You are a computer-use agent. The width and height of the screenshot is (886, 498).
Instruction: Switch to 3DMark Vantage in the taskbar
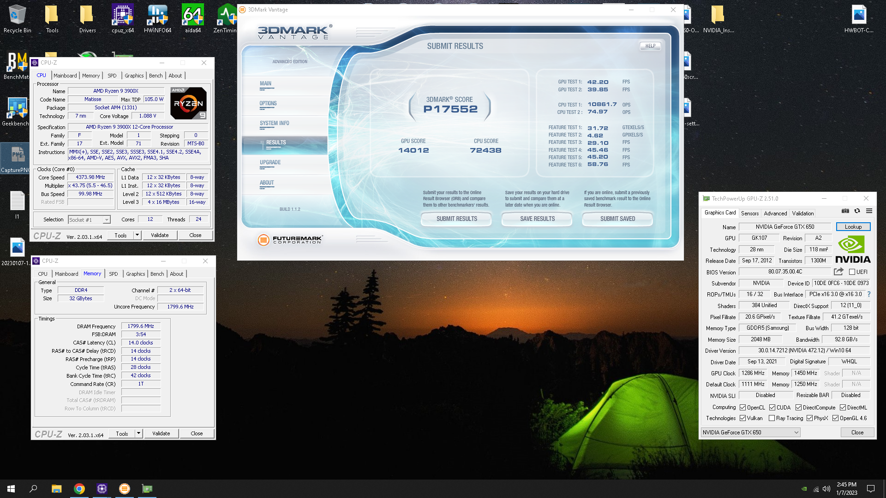pyautogui.click(x=124, y=489)
